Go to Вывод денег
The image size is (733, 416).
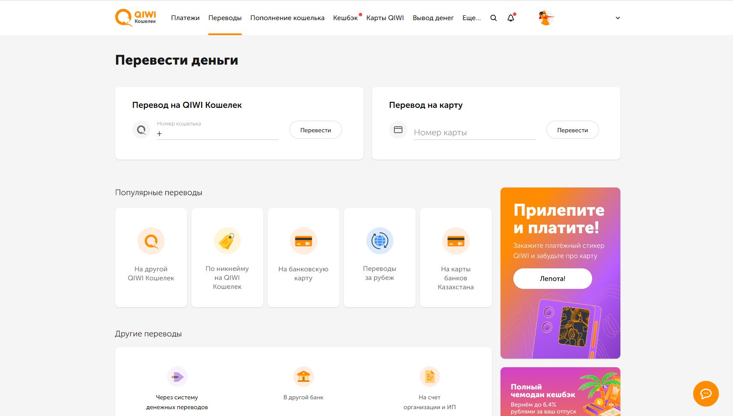pos(433,18)
